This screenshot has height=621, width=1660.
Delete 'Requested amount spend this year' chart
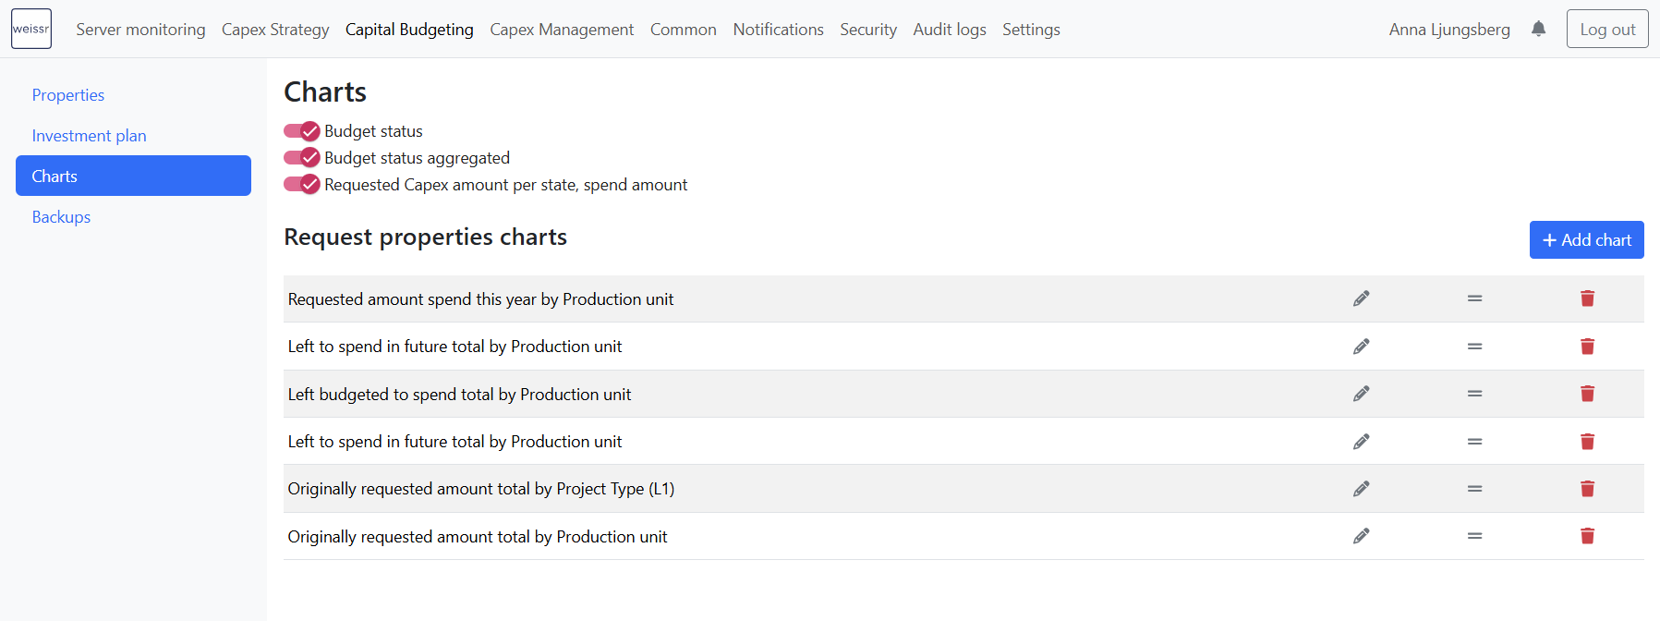[x=1587, y=298]
